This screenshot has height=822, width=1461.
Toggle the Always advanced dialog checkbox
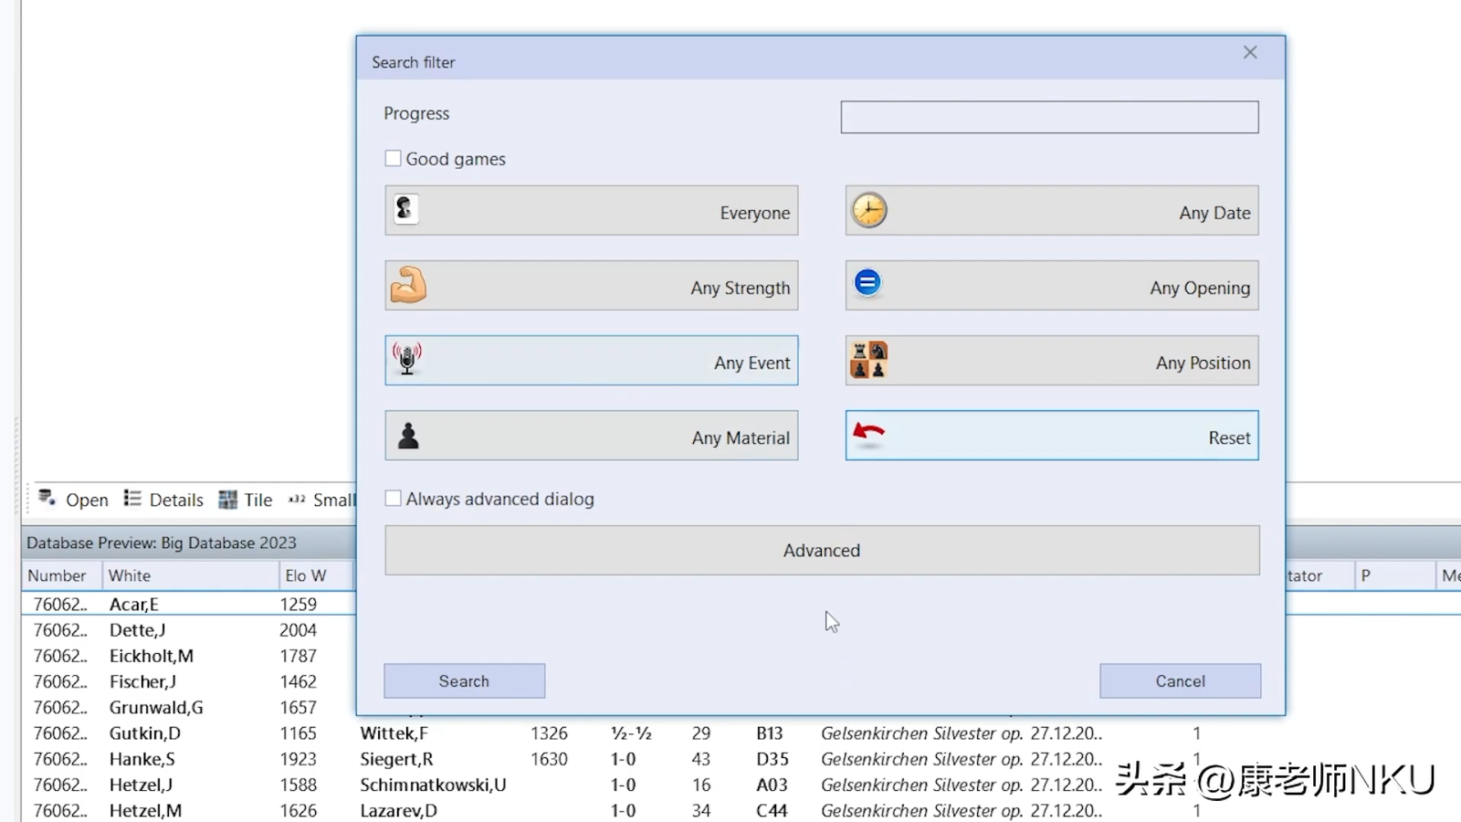pyautogui.click(x=394, y=499)
